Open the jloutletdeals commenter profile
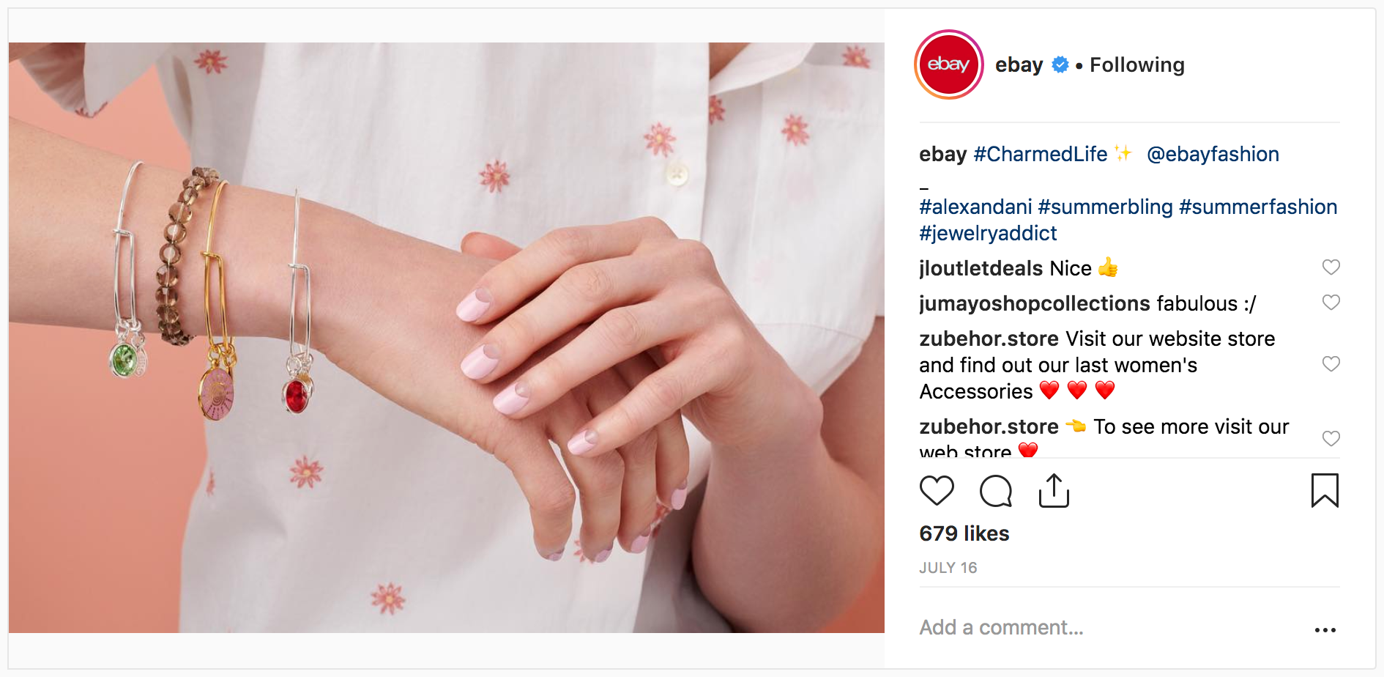This screenshot has width=1384, height=677. 981,268
